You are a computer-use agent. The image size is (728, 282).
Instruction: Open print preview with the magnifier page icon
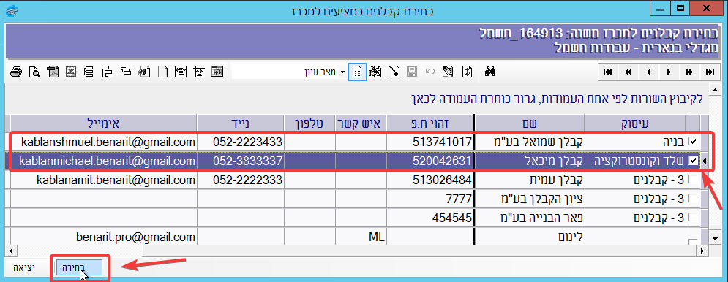[x=34, y=72]
